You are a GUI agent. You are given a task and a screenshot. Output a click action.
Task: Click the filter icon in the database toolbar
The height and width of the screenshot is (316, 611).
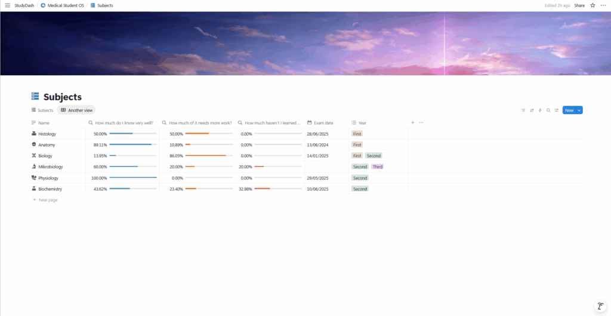pos(523,111)
